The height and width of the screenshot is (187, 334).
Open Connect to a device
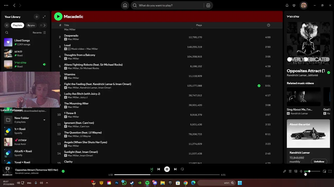tap(296, 171)
